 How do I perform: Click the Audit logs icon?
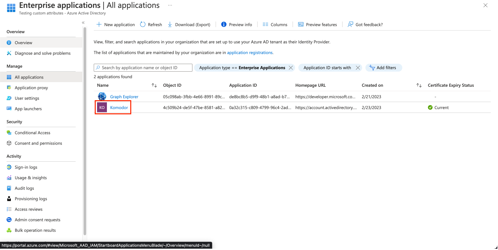pyautogui.click(x=9, y=188)
